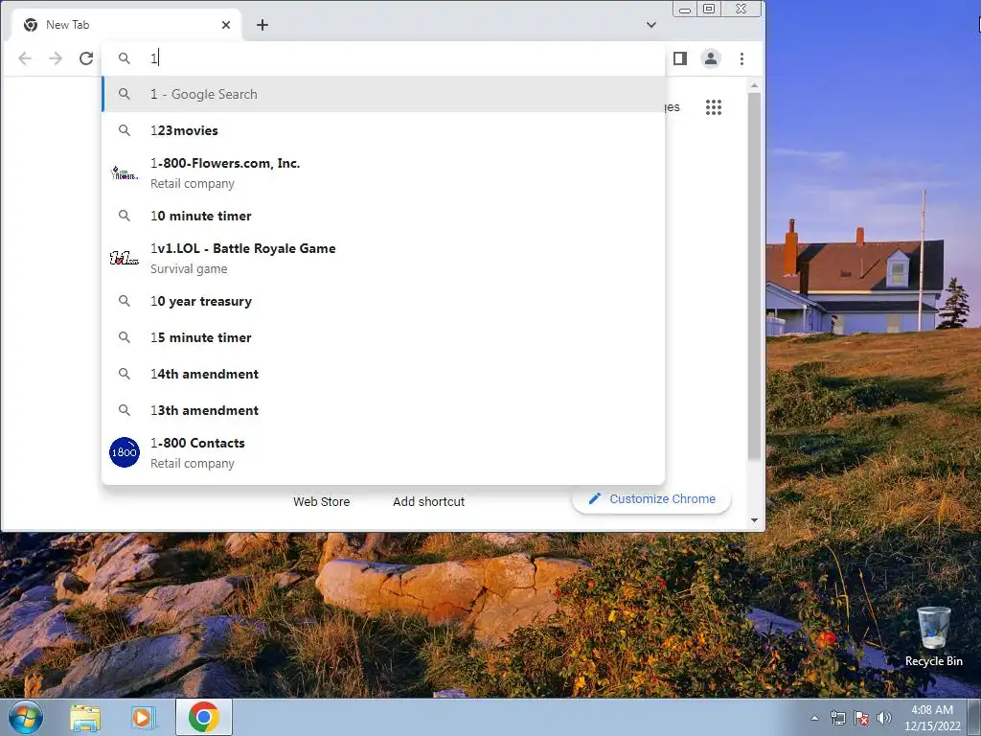
Task: Open Windows Media Player from taskbar
Action: point(143,718)
